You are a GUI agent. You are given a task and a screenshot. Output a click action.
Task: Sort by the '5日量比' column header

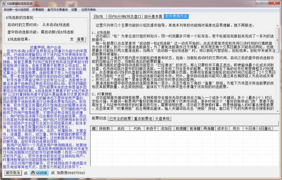point(265,129)
